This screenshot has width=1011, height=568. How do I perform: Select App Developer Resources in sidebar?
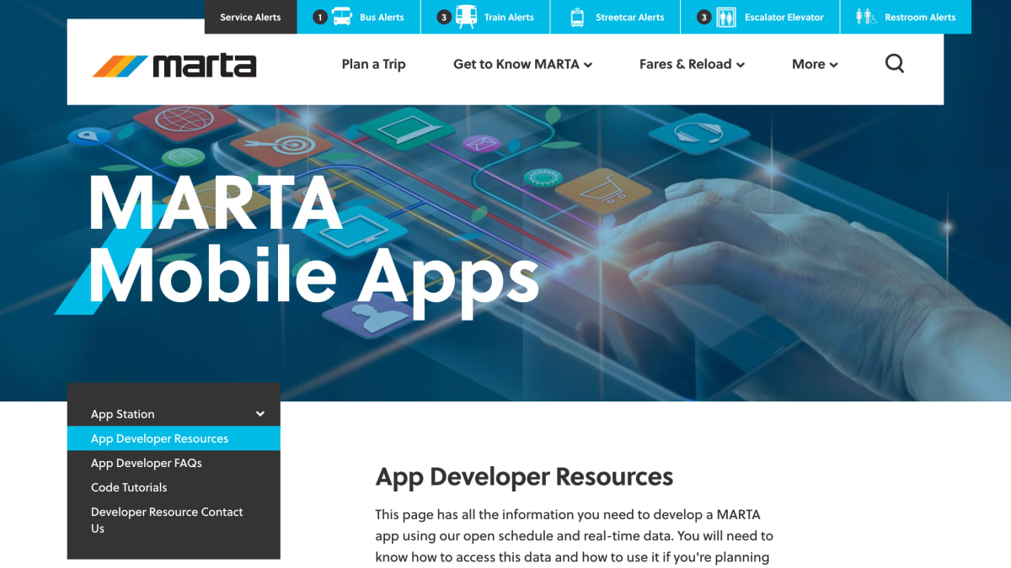(174, 438)
